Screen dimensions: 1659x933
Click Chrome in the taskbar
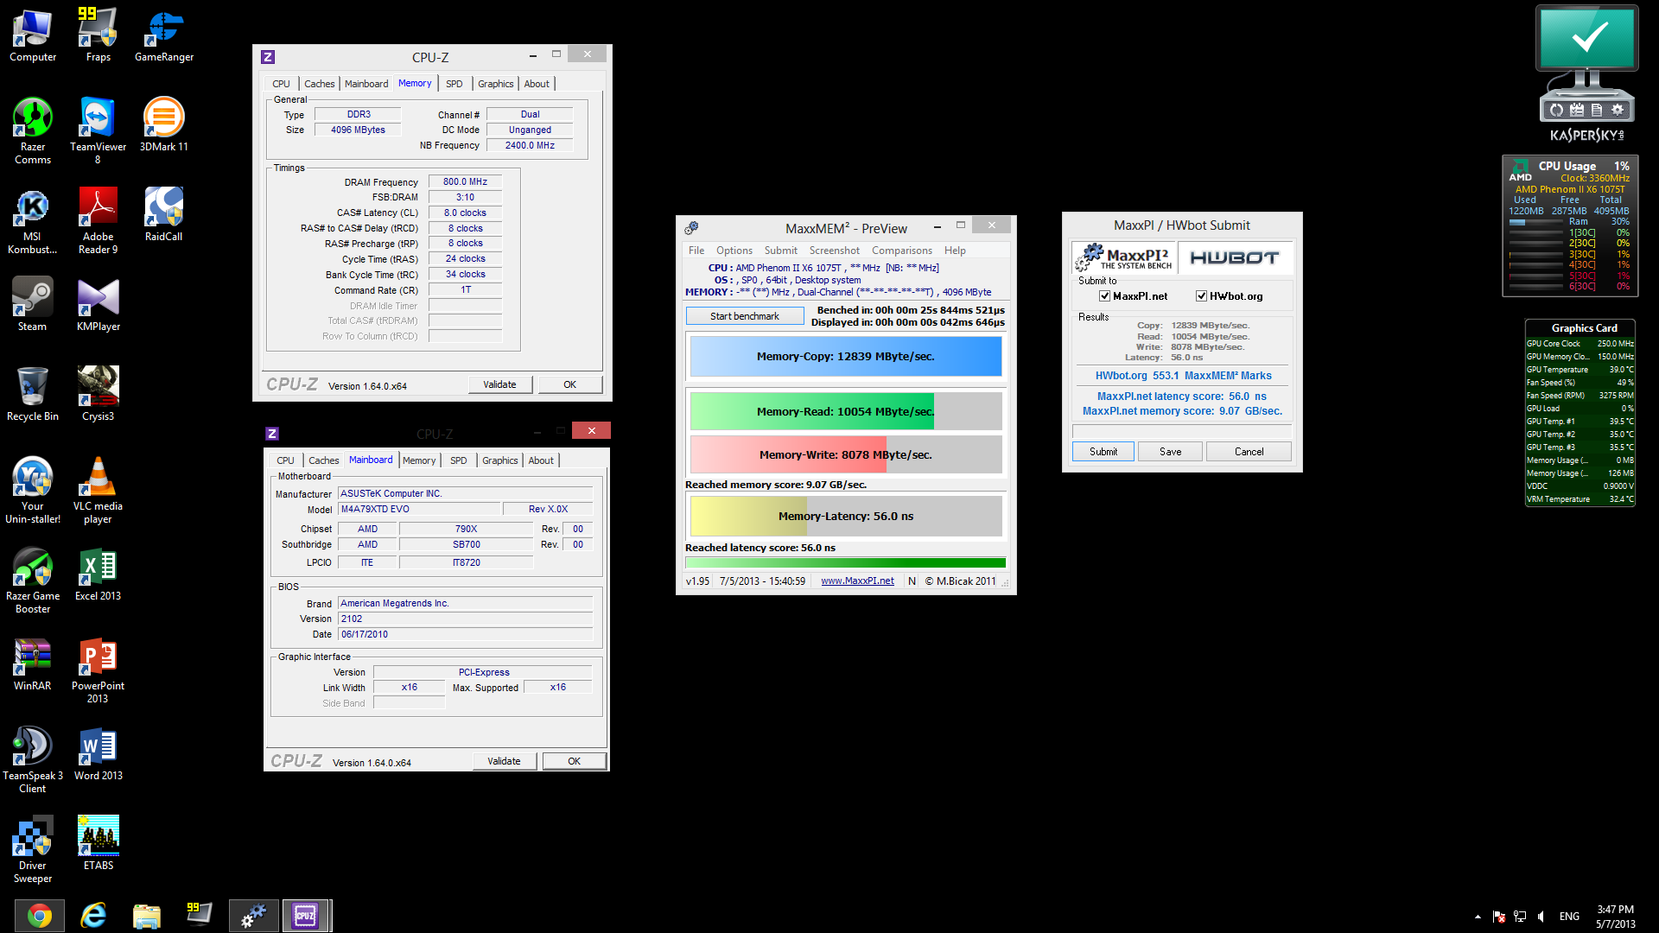tap(39, 916)
